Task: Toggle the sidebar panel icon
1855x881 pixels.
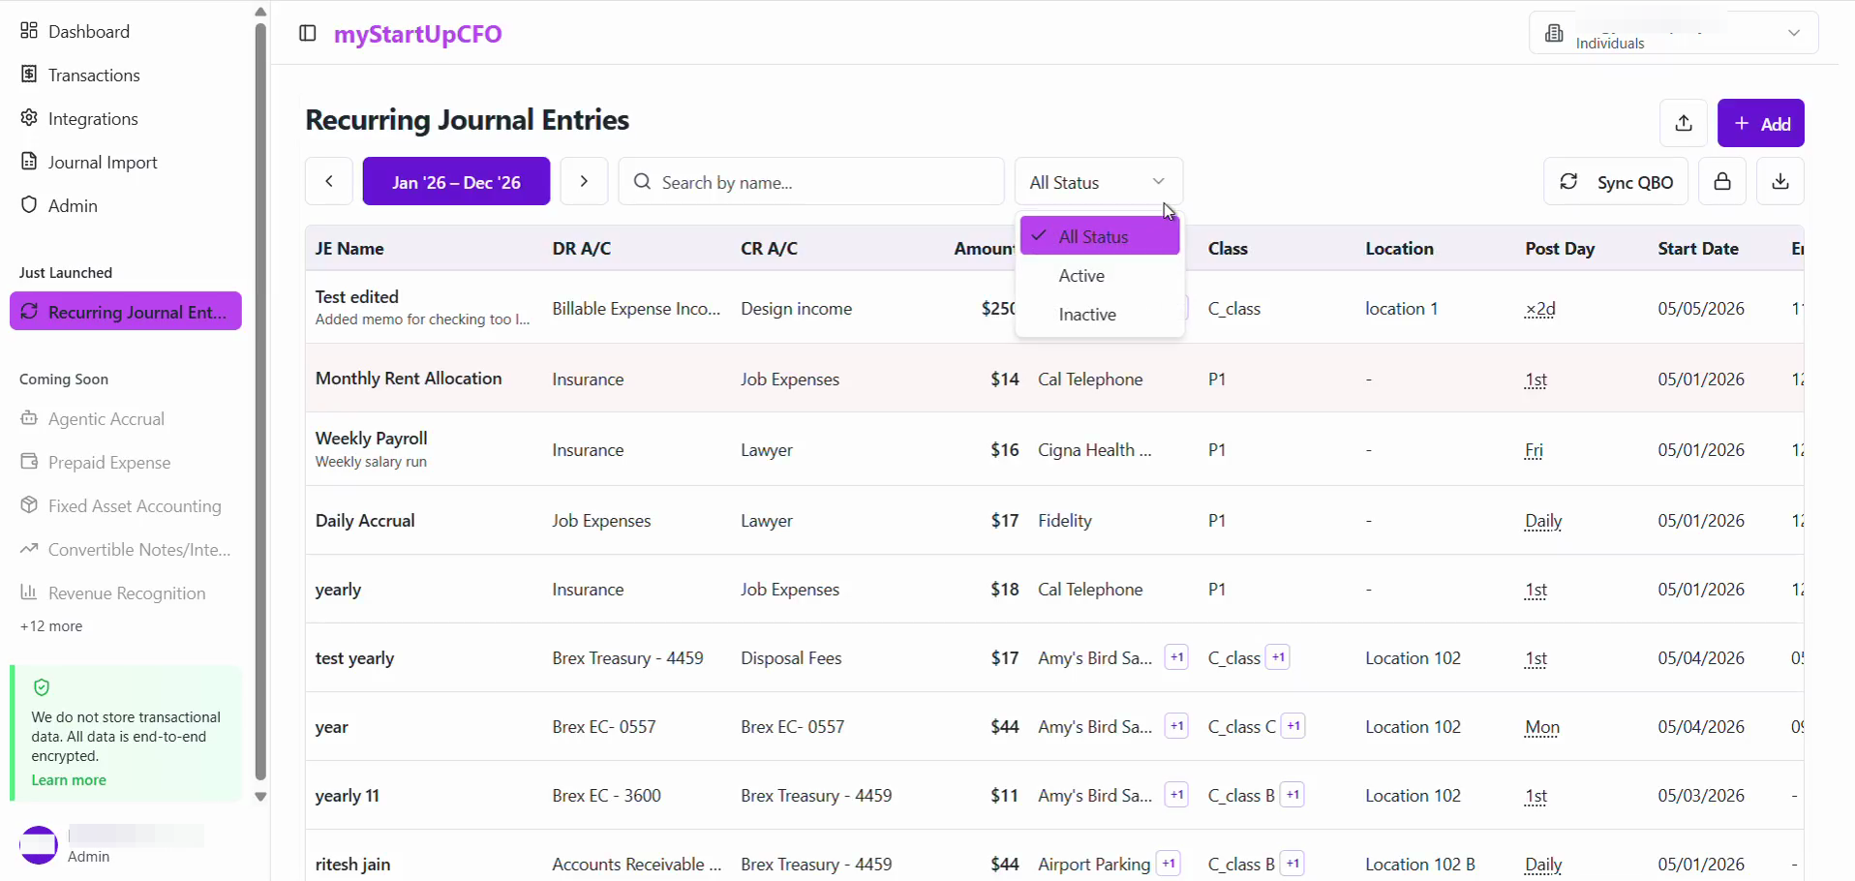Action: [308, 34]
